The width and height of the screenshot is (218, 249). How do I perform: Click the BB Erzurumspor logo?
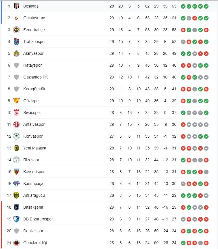point(16,219)
